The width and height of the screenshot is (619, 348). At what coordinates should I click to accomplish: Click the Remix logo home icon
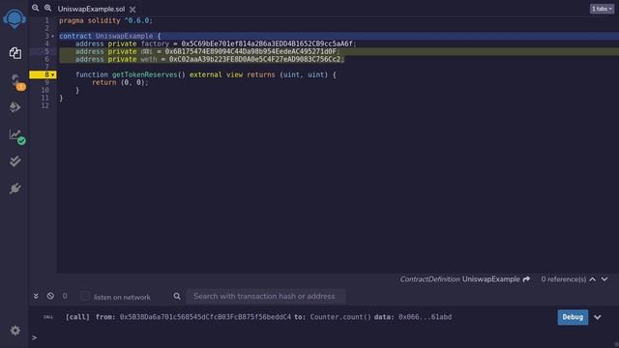pyautogui.click(x=15, y=18)
